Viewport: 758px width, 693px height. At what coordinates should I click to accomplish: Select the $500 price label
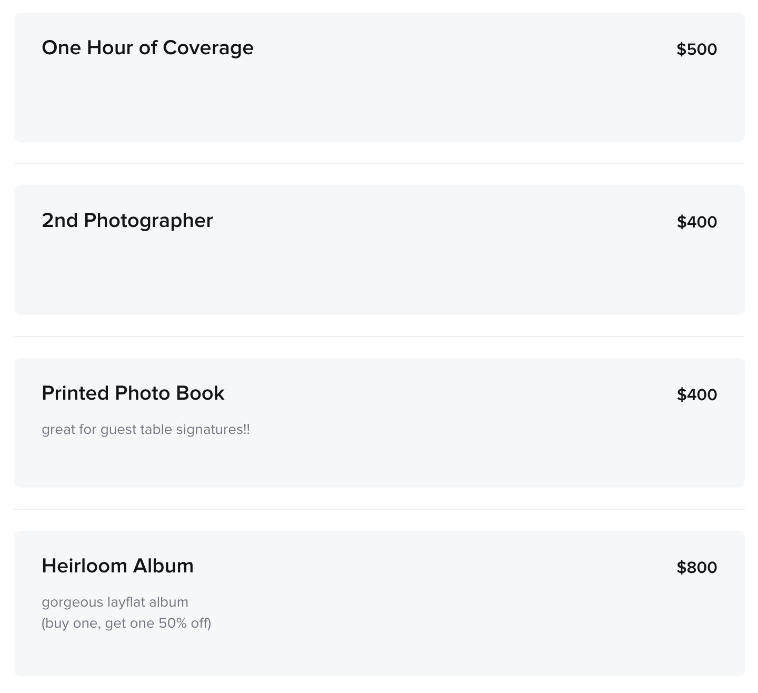(x=696, y=49)
